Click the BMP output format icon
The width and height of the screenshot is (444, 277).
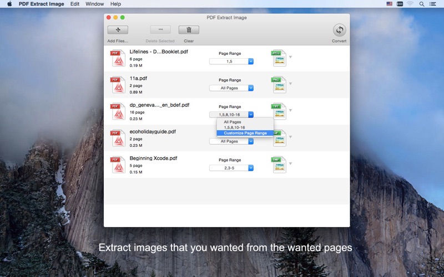click(x=279, y=165)
